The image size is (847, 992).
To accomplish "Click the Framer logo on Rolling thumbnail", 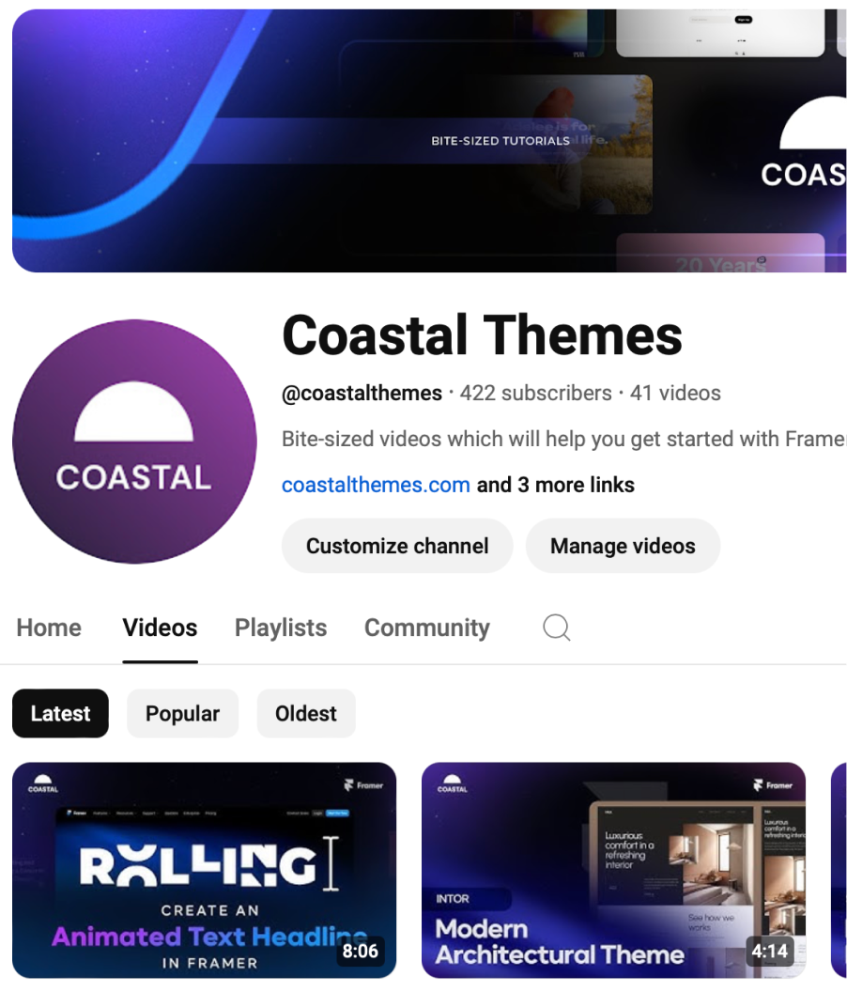I will [x=363, y=785].
